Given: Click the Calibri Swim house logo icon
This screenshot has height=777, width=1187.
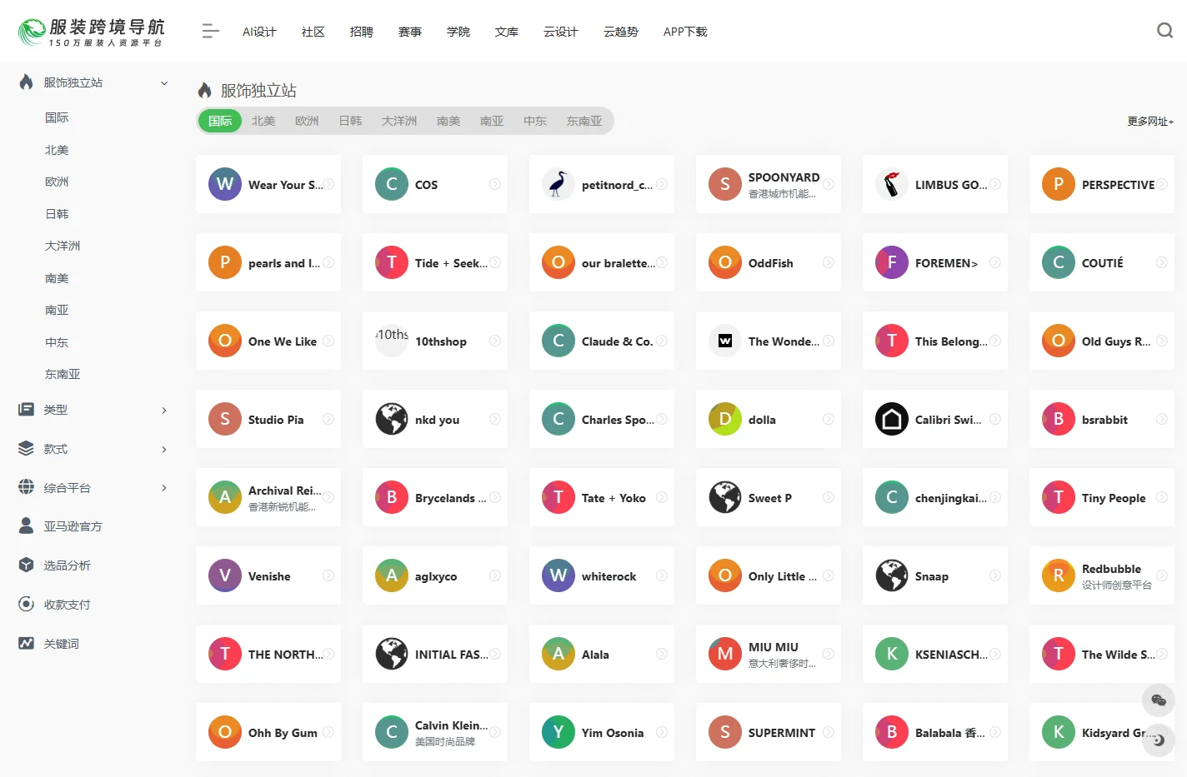Looking at the screenshot, I should [x=892, y=419].
